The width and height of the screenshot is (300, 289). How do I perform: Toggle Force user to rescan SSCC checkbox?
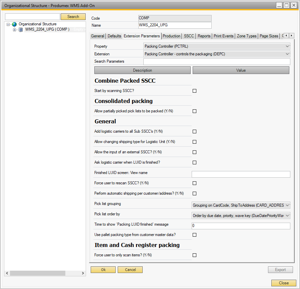195,183
